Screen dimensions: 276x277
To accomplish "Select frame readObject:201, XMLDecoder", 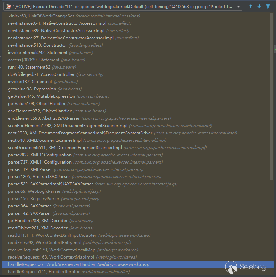I will (138, 228).
